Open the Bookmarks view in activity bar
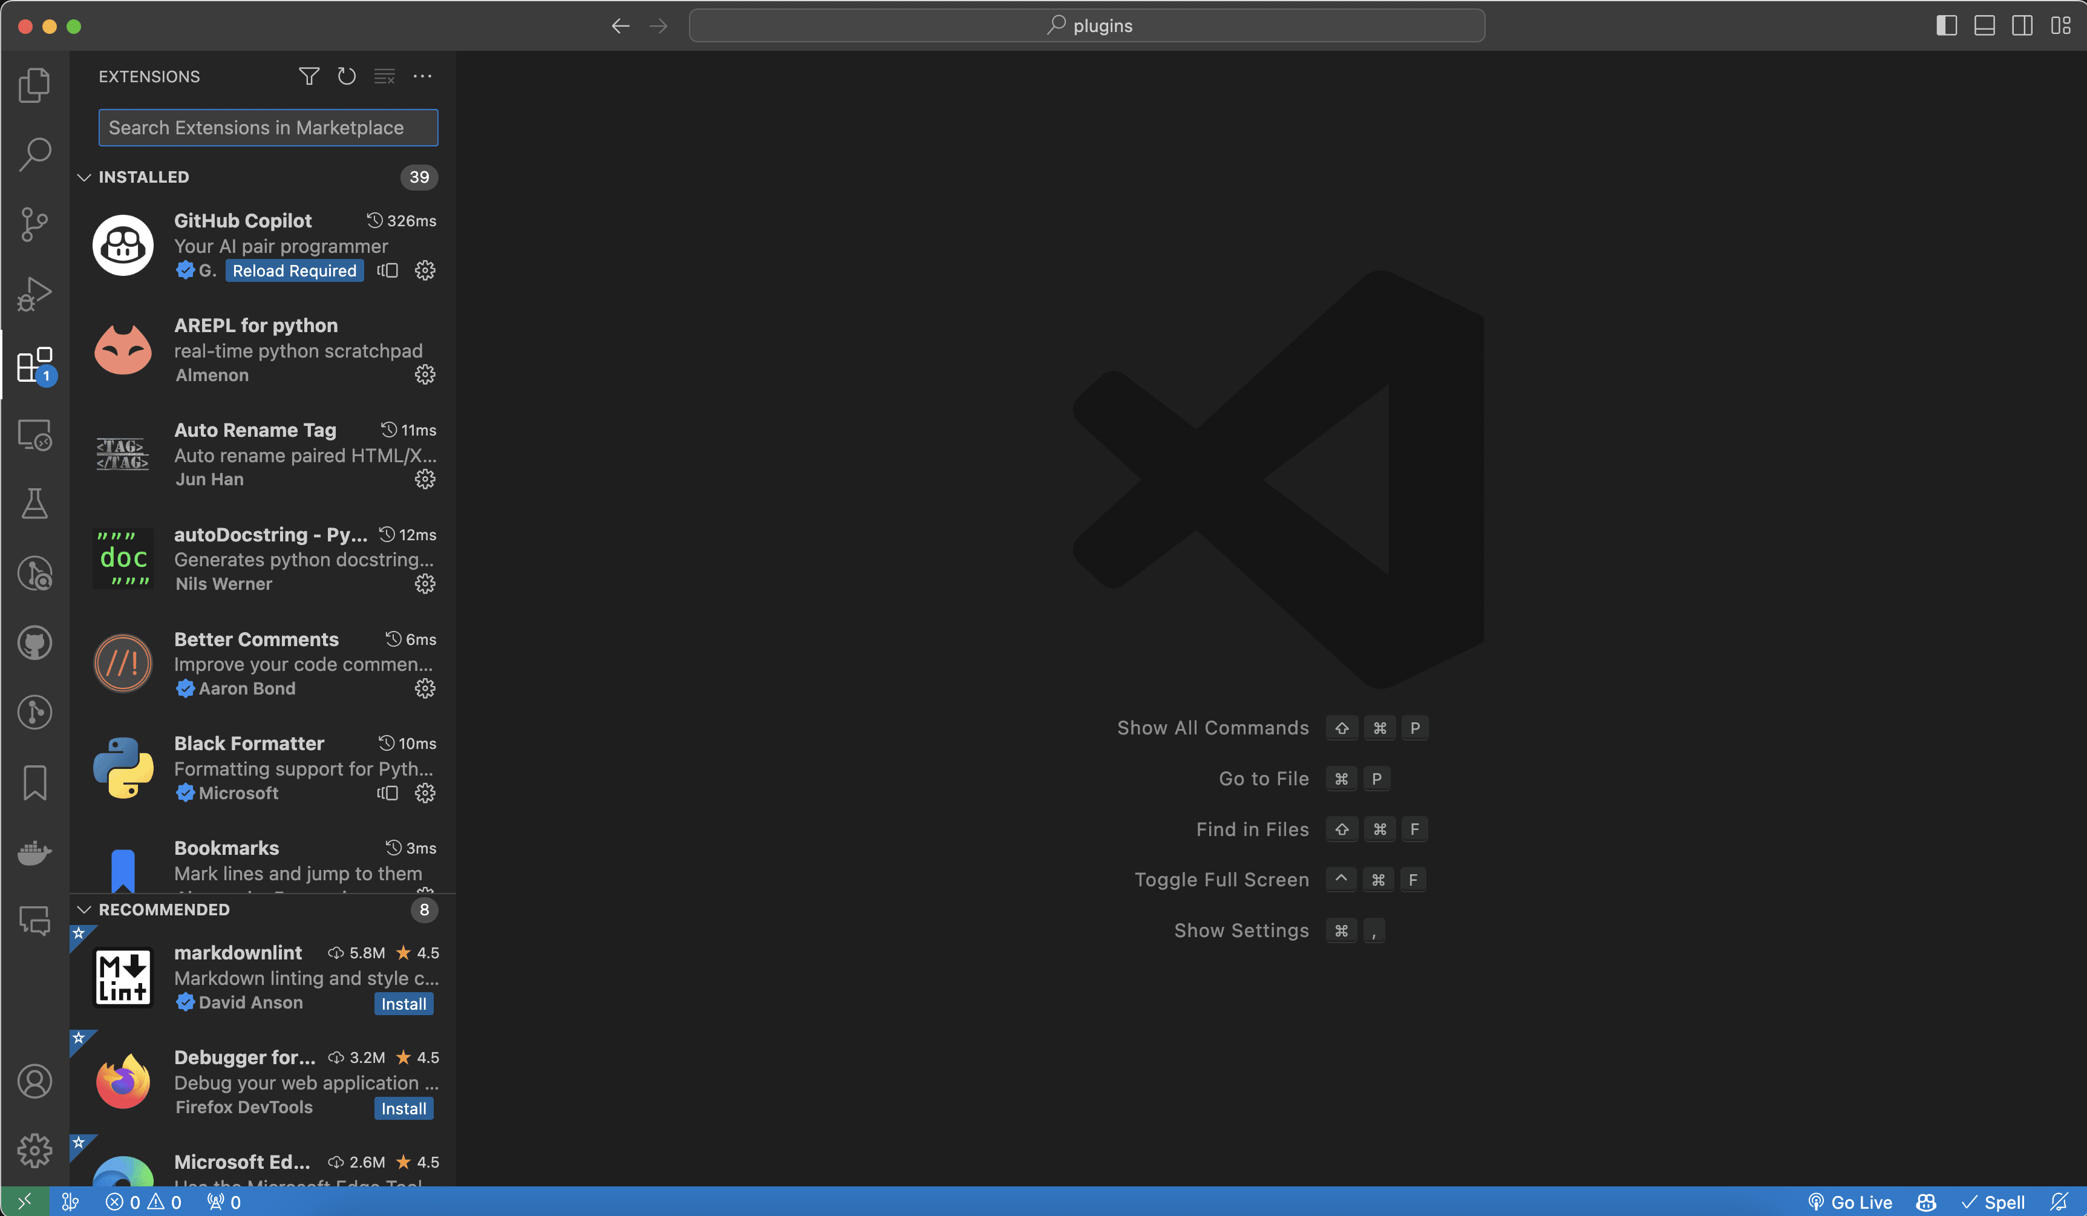The image size is (2087, 1216). click(x=34, y=782)
